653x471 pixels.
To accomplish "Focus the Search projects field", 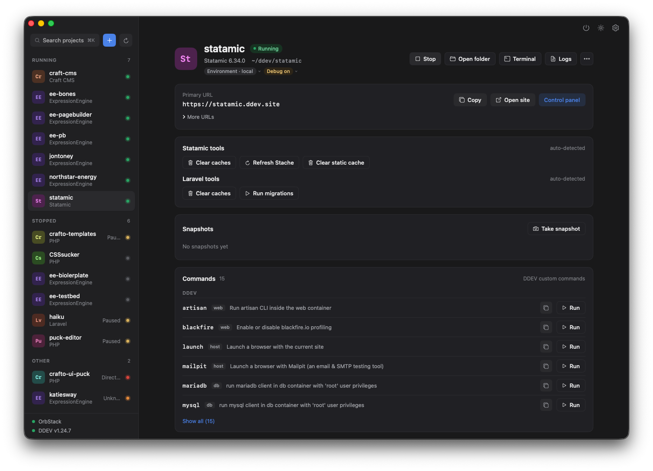I will 65,40.
